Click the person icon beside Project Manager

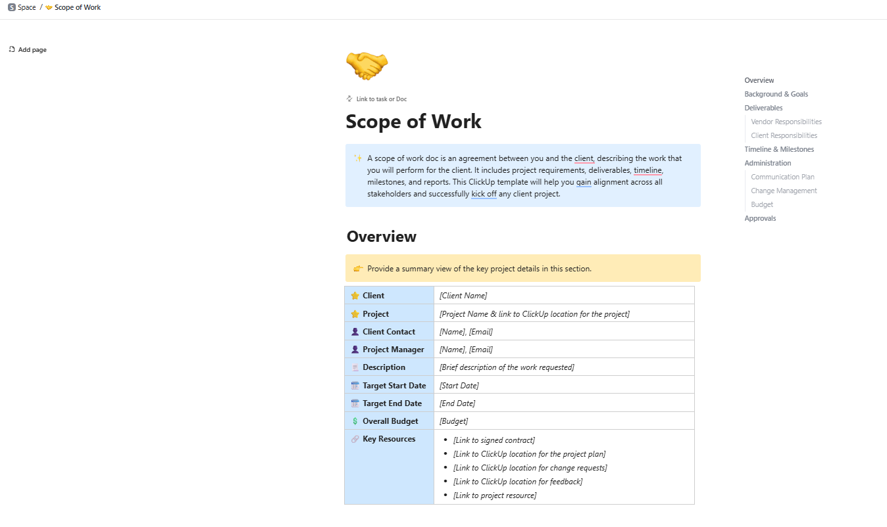[355, 349]
